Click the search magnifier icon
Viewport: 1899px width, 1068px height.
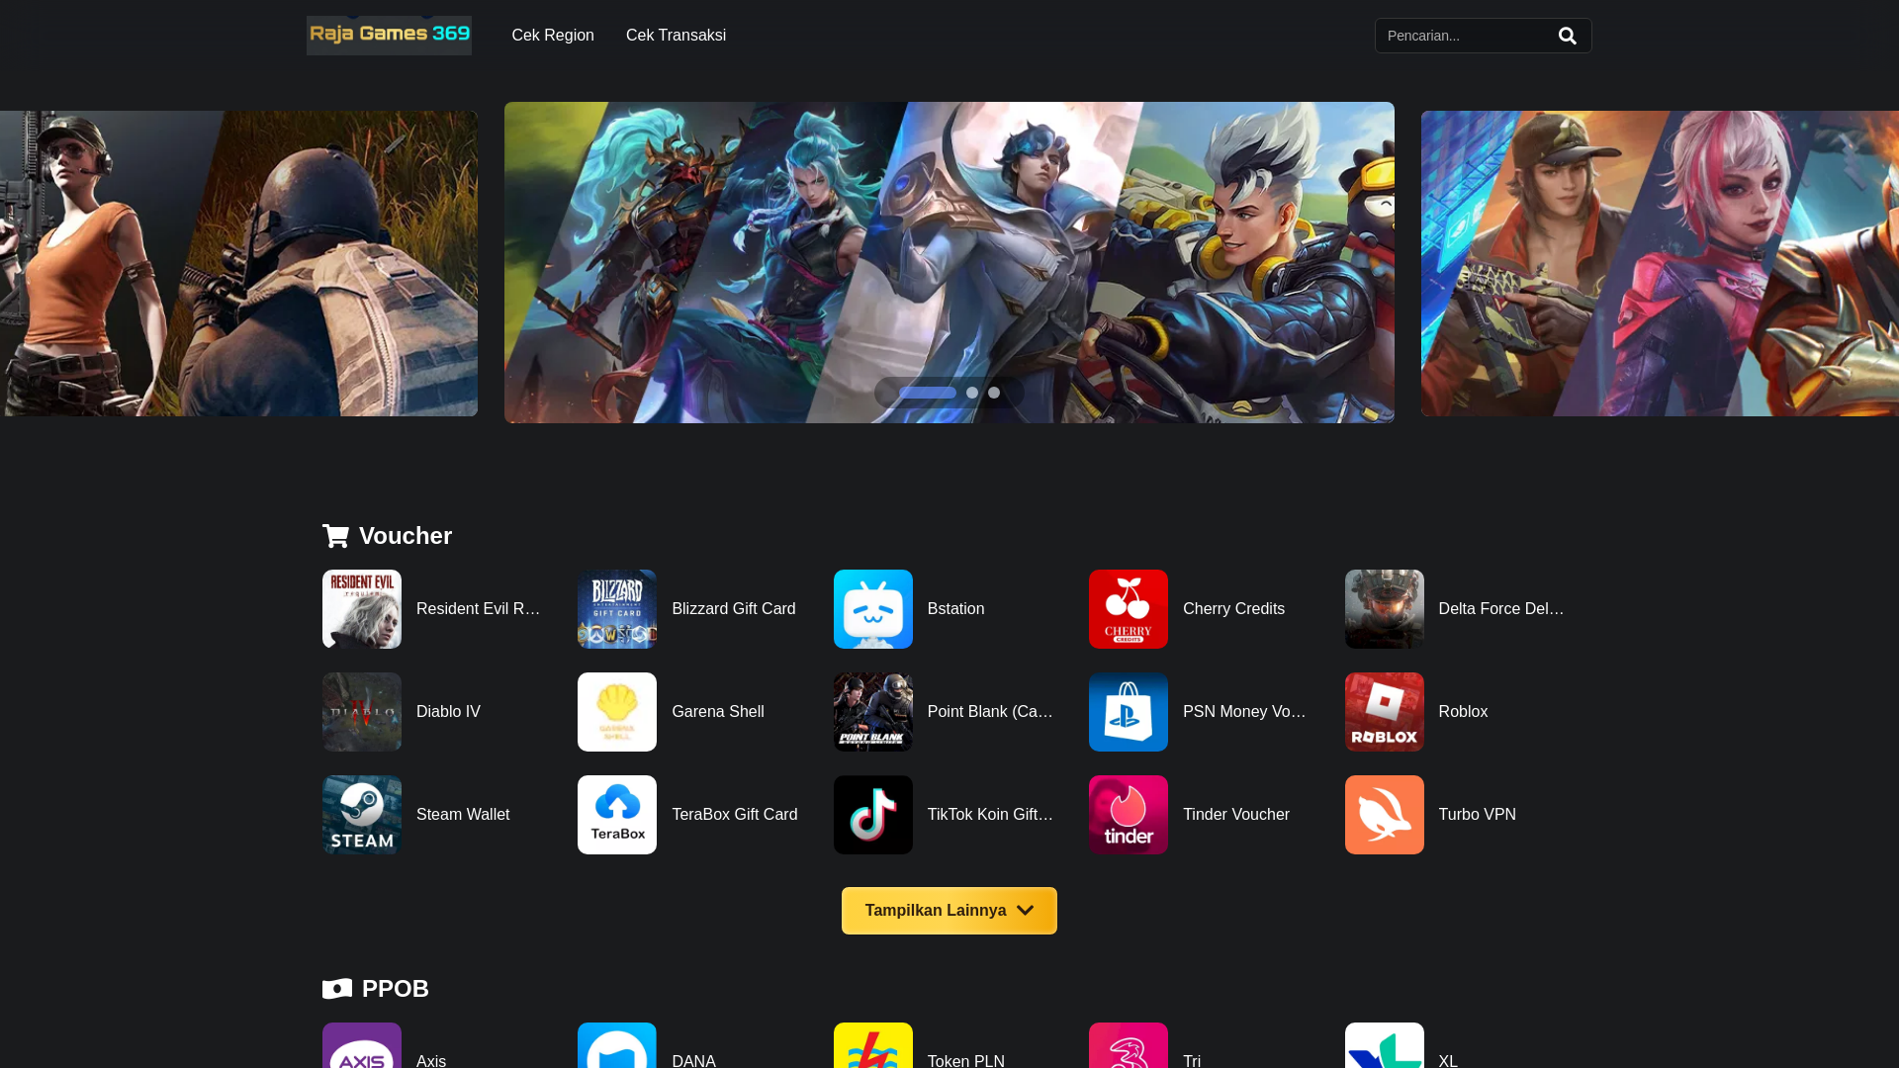1567,36
